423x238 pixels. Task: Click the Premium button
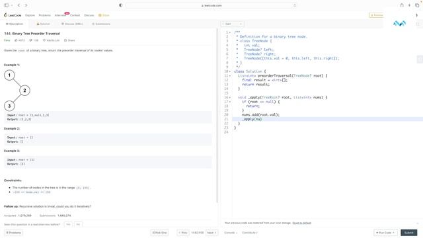click(x=377, y=15)
